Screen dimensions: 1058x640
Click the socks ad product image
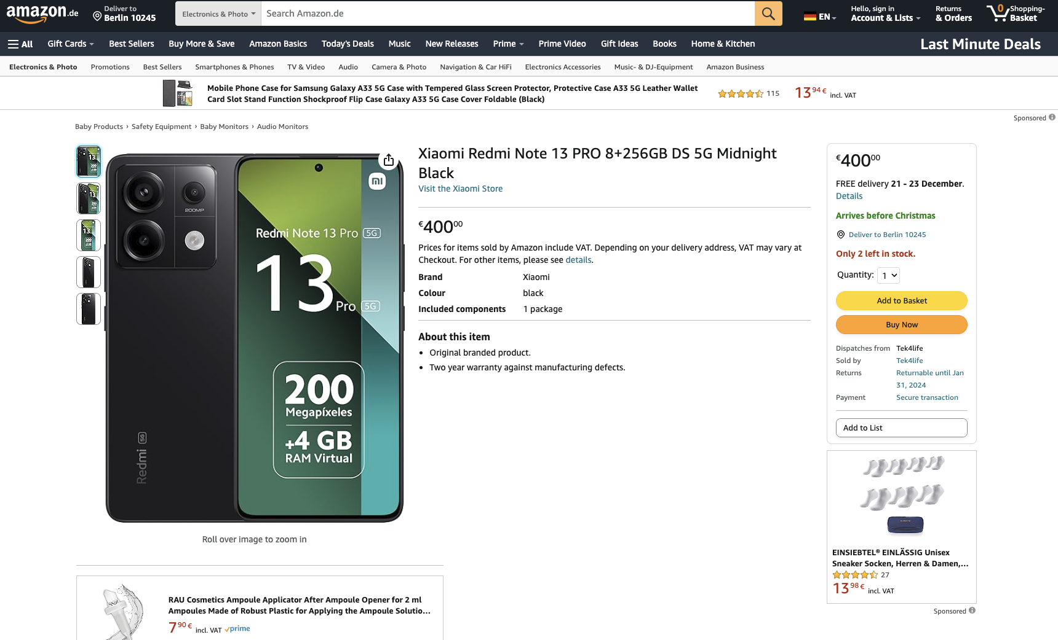[x=902, y=496]
